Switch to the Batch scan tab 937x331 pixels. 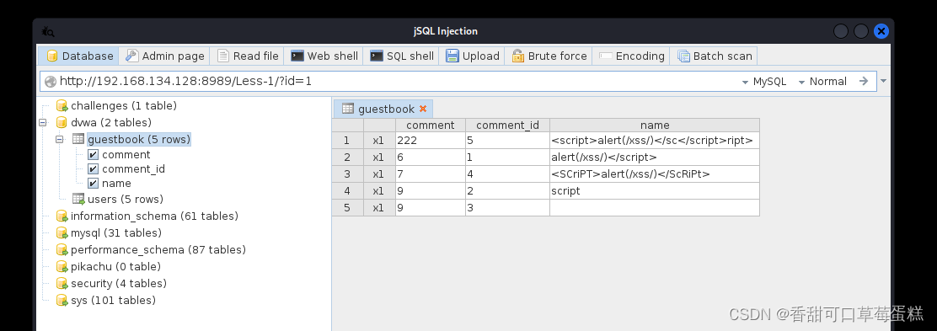(714, 56)
